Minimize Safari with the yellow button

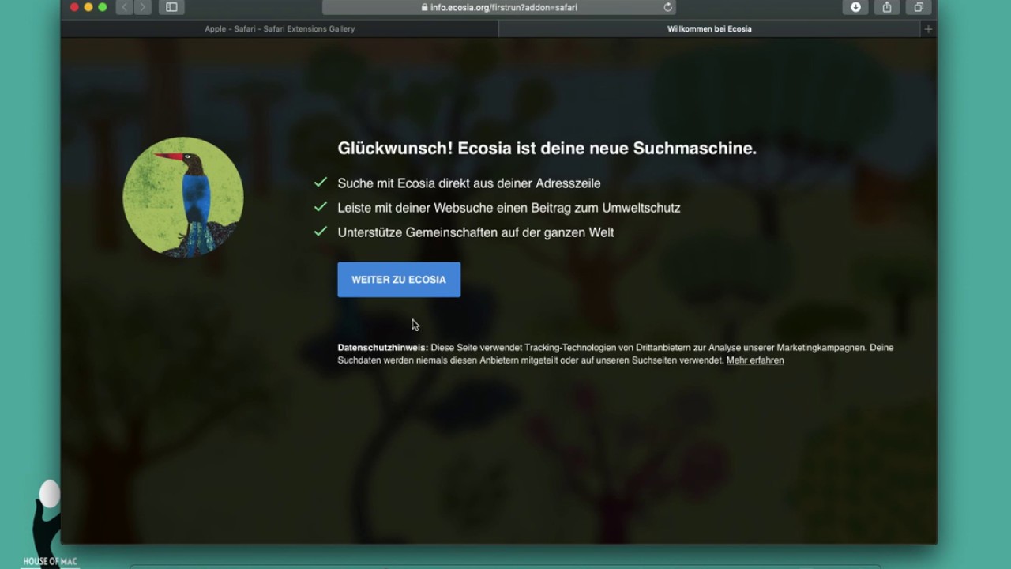pos(88,7)
